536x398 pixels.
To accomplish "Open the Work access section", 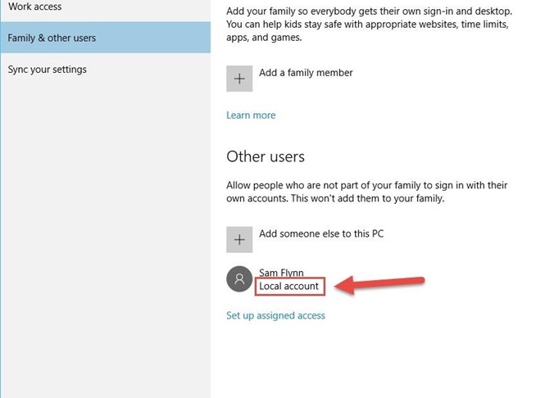I will (x=34, y=7).
